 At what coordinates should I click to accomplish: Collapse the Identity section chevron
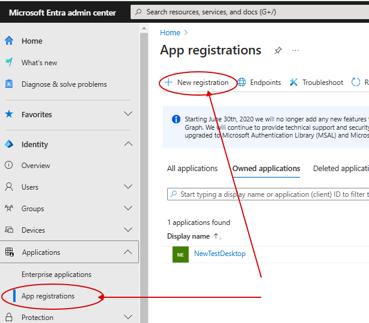coord(128,144)
